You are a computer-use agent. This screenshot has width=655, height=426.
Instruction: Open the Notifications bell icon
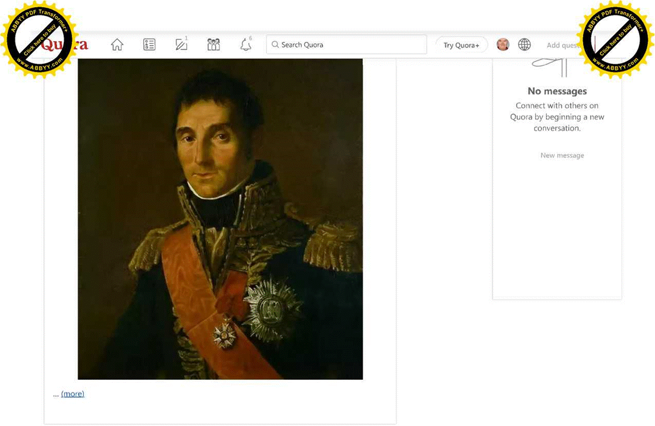coord(246,45)
